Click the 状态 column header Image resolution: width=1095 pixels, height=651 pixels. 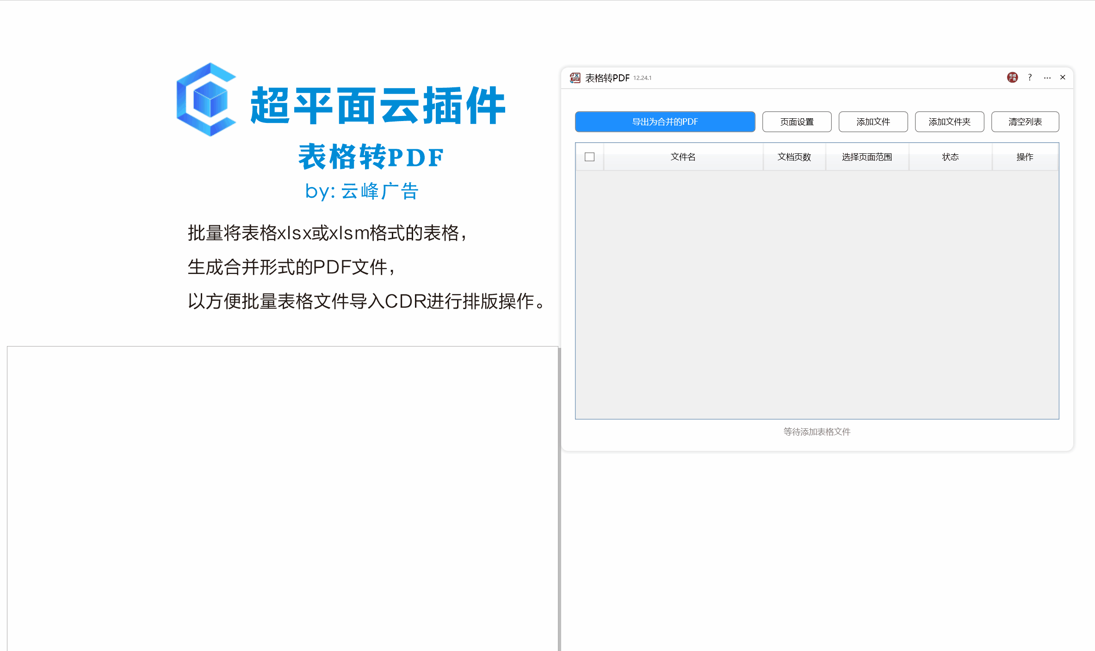950,157
